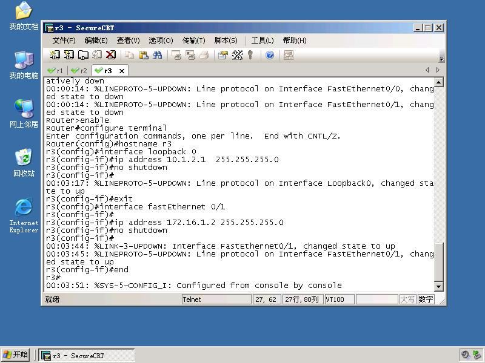Click the Disconnect red X icon
Viewport: 485px width, 363px height.
coord(111,55)
